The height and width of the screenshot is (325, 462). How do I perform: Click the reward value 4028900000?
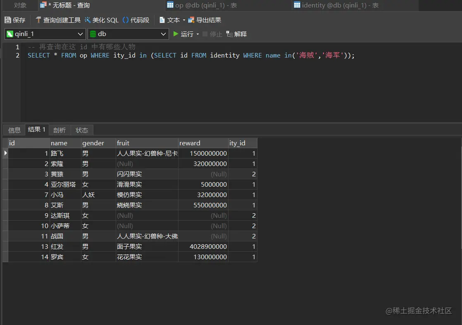pyautogui.click(x=203, y=246)
